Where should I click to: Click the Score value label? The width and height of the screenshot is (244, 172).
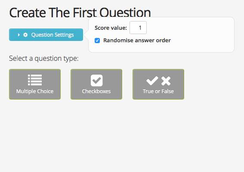tap(111, 28)
